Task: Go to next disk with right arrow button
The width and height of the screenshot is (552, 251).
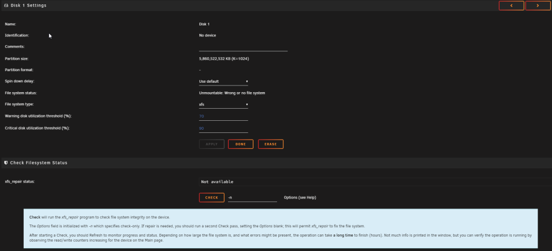Action: click(538, 6)
